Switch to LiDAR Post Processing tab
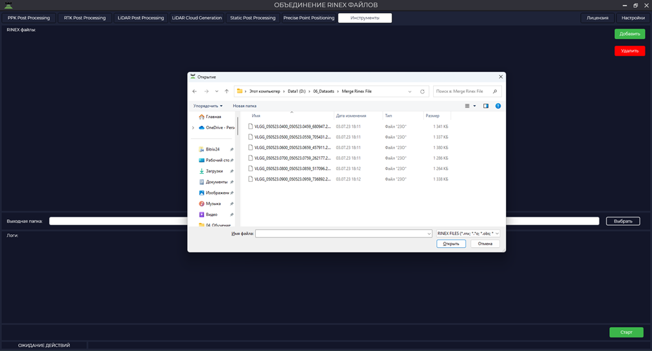Image resolution: width=652 pixels, height=351 pixels. (140, 18)
